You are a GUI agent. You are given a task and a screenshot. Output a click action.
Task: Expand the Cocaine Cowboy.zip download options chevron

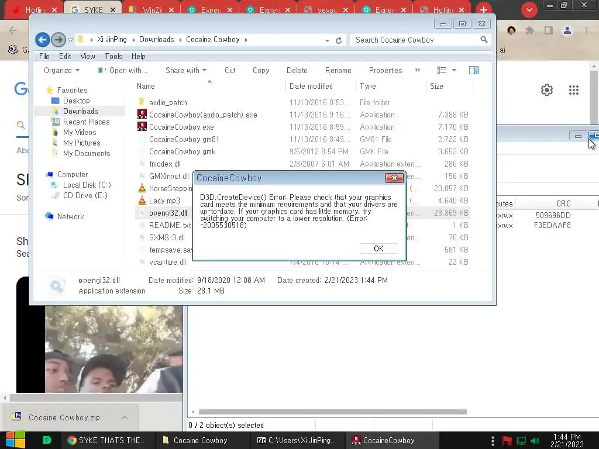(x=125, y=417)
